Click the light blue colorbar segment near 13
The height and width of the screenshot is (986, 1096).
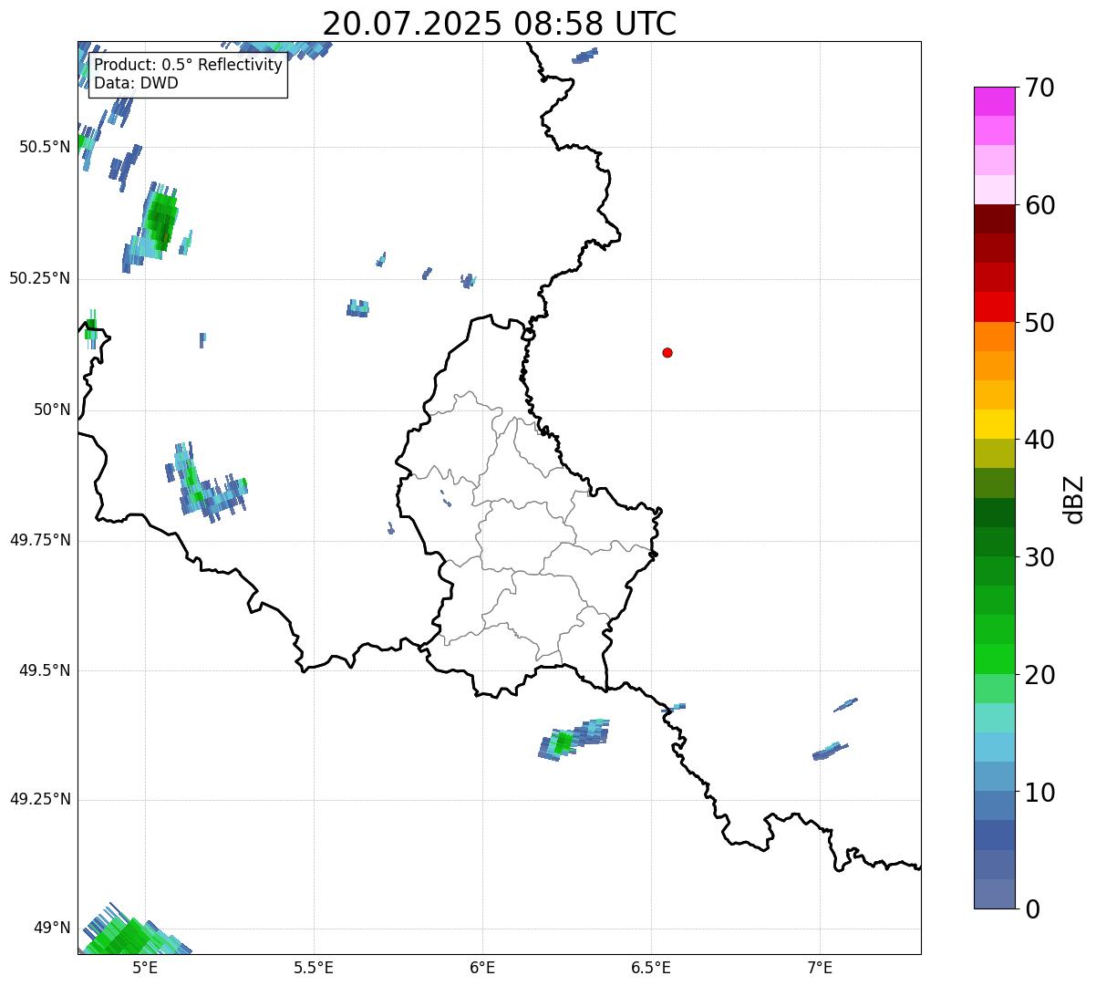coord(995,747)
